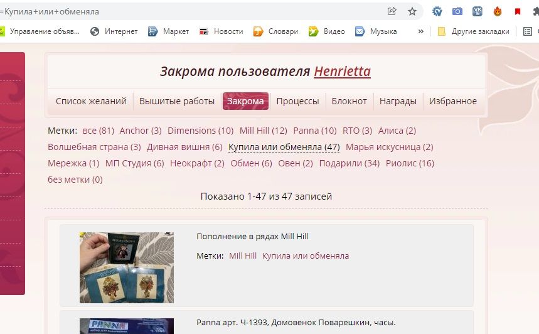Image resolution: width=539 pixels, height=334 pixels.
Task: Click the share page icon in address bar
Action: (x=392, y=11)
